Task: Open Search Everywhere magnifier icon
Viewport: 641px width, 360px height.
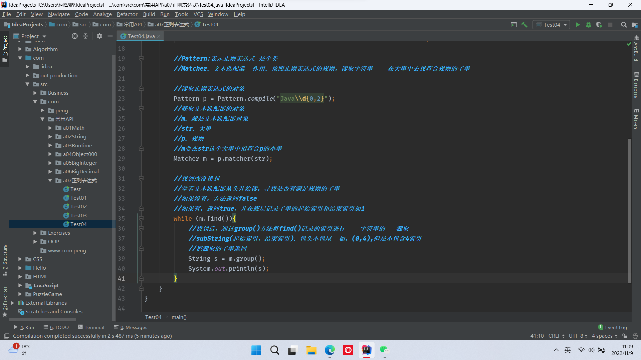Action: [624, 25]
